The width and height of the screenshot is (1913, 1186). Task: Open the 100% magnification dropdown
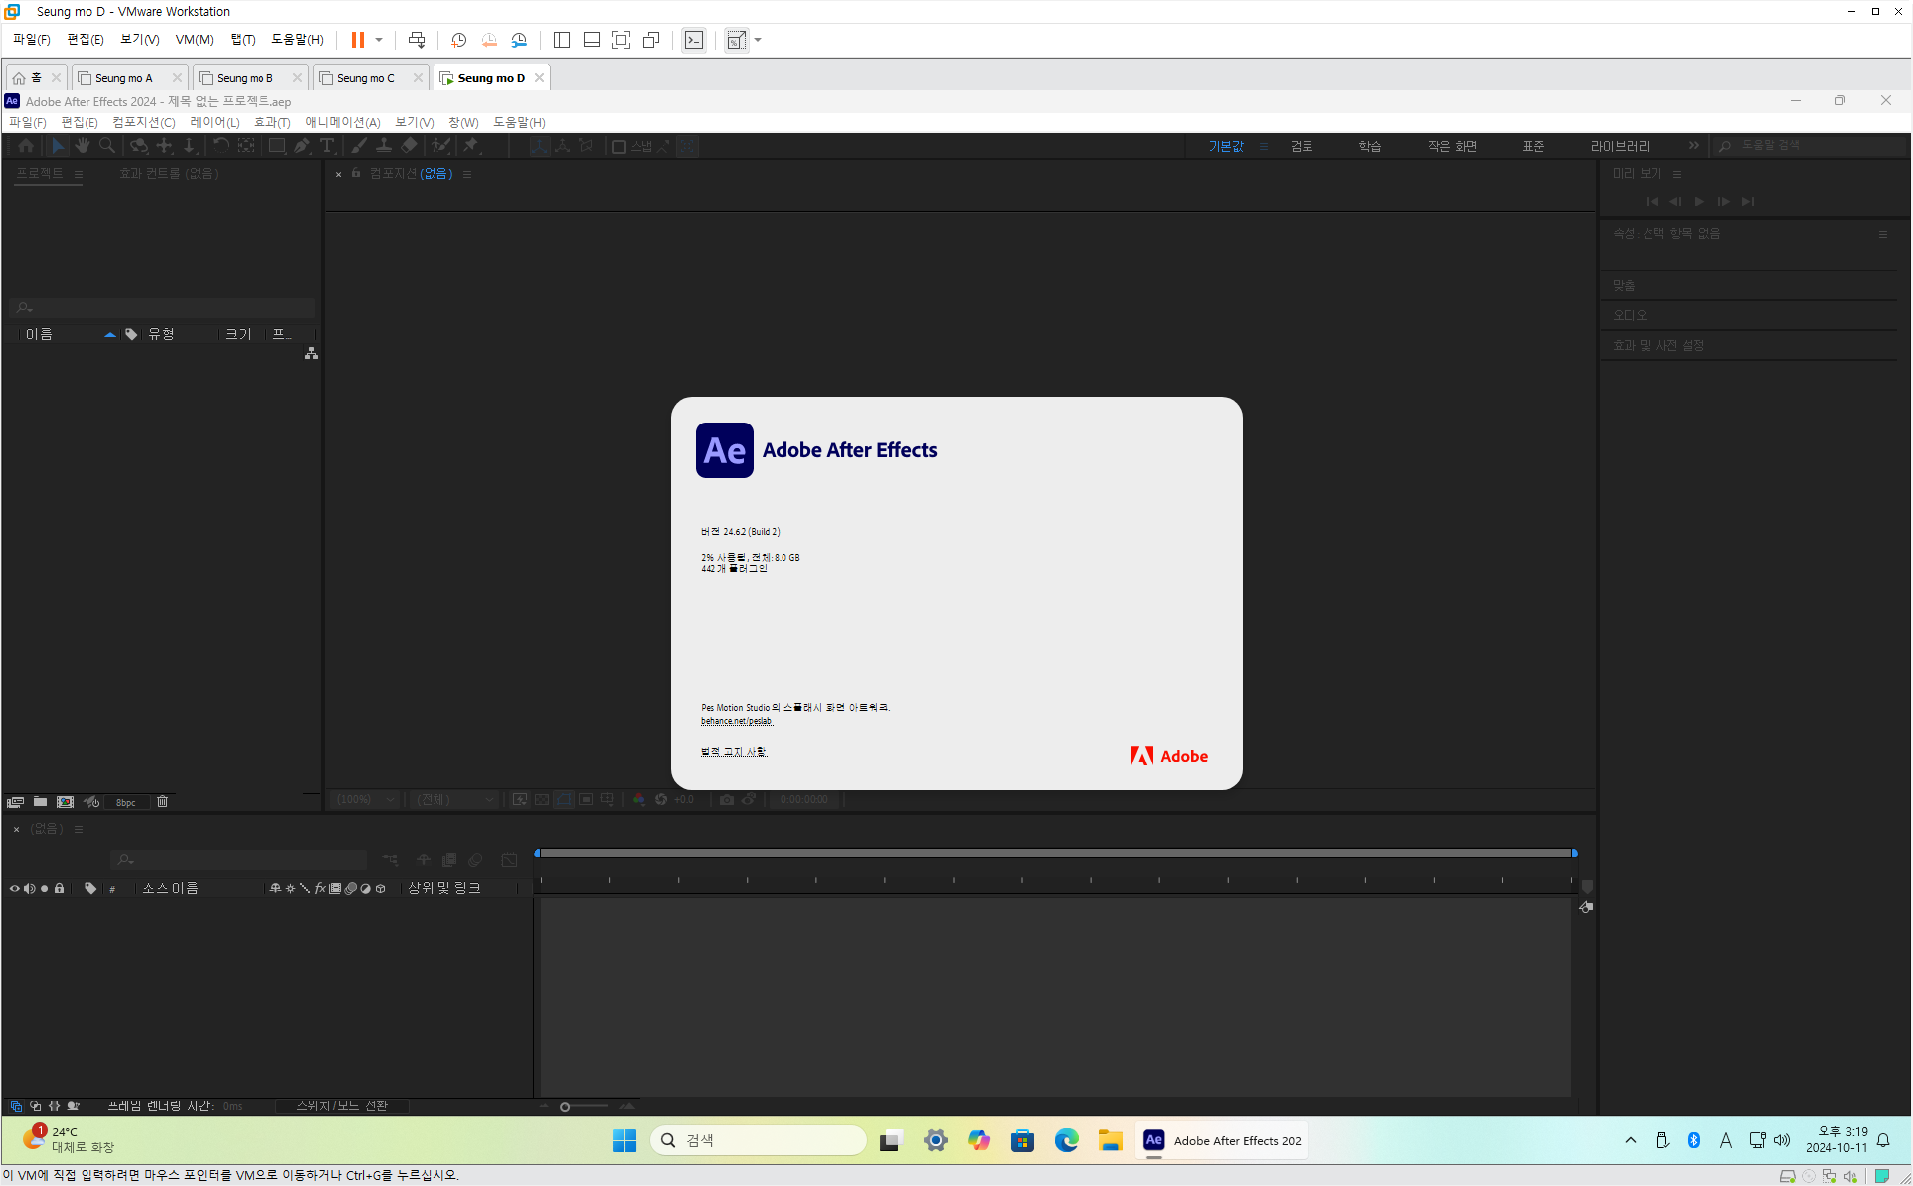click(x=366, y=799)
